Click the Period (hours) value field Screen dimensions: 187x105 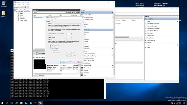pyautogui.click(x=68, y=38)
